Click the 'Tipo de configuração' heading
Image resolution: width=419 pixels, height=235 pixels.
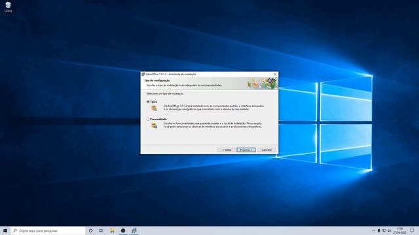coord(157,80)
